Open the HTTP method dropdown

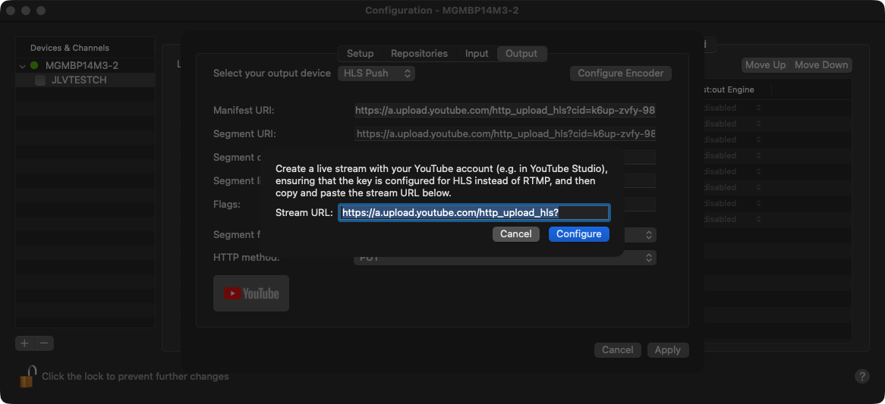point(505,258)
